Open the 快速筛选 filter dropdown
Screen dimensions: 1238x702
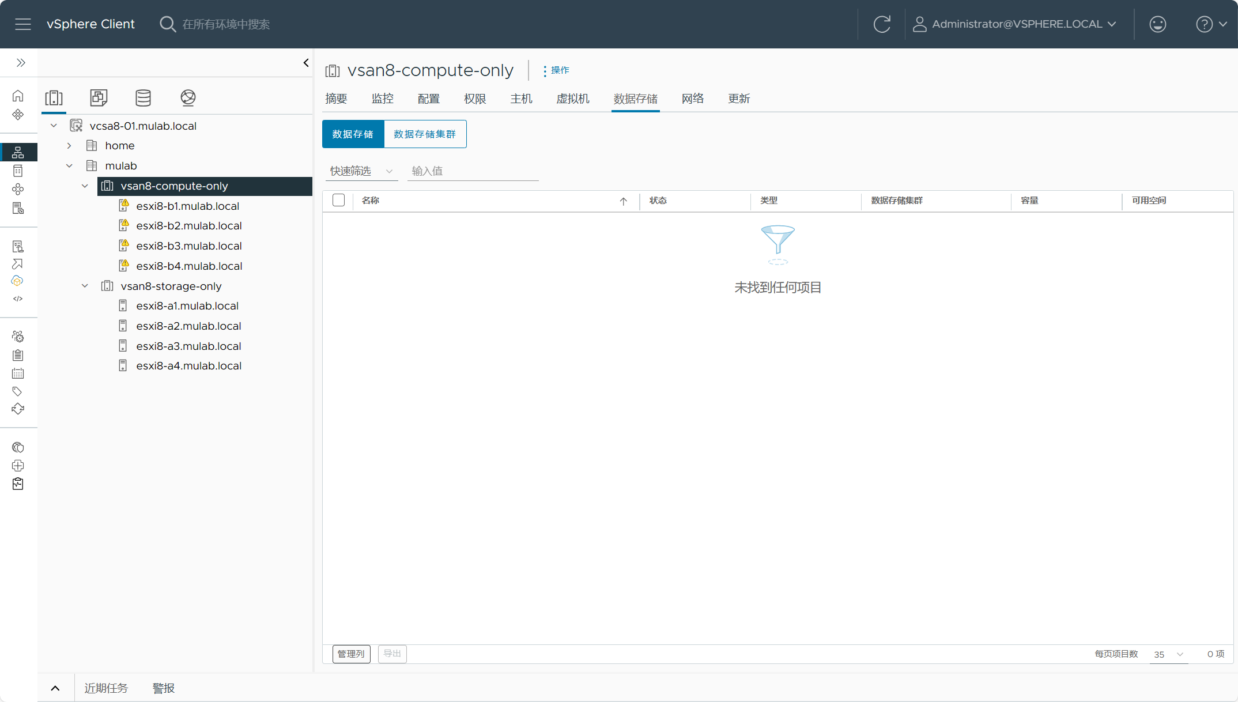(361, 171)
